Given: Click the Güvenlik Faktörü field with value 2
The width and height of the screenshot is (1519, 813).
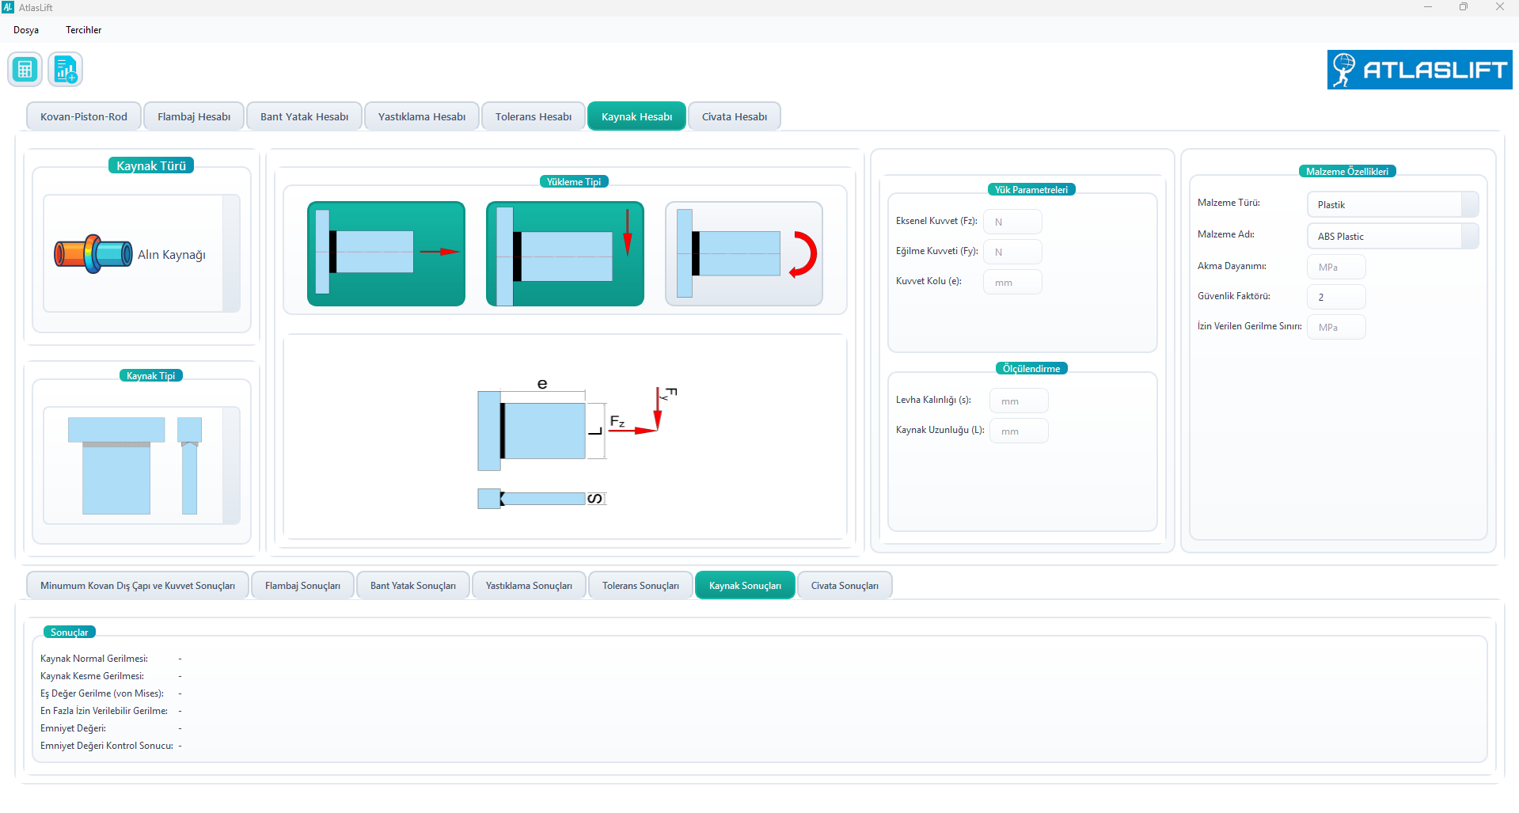Looking at the screenshot, I should coord(1335,297).
